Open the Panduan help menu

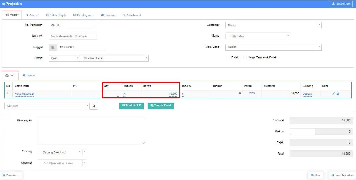click(11, 175)
